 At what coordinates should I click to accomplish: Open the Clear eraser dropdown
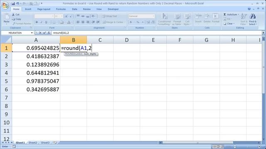coord(229,24)
